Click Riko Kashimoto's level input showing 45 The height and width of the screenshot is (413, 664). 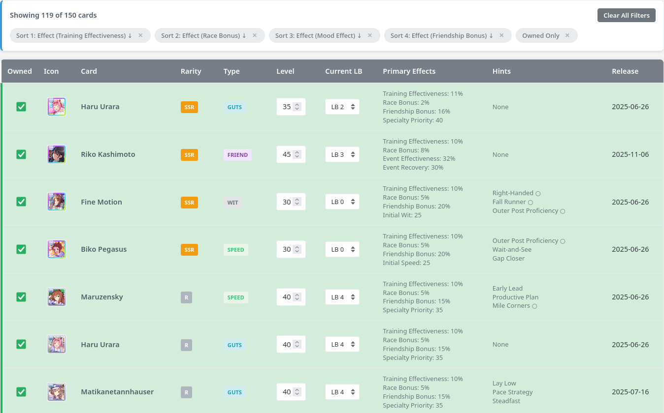coord(291,154)
